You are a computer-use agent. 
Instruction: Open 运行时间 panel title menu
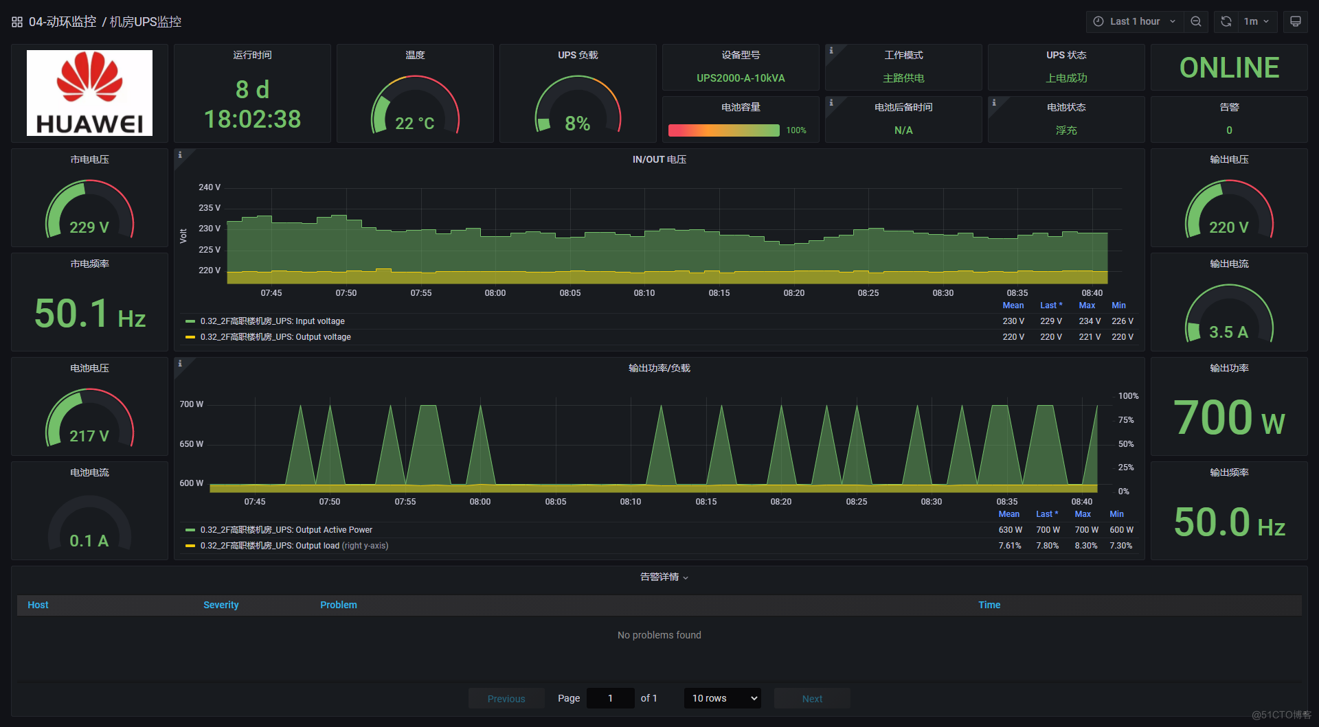[x=252, y=55]
